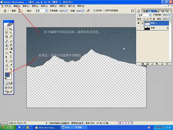The width and height of the screenshot is (173, 130).
Task: Open the 模式 blend mode dropdown
Action: click(x=41, y=11)
